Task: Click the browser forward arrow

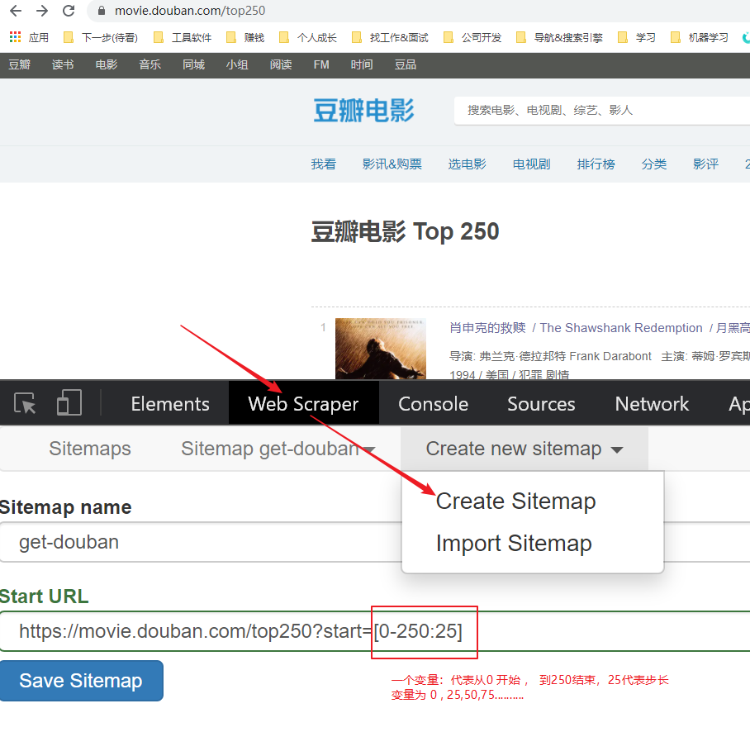Action: point(42,11)
